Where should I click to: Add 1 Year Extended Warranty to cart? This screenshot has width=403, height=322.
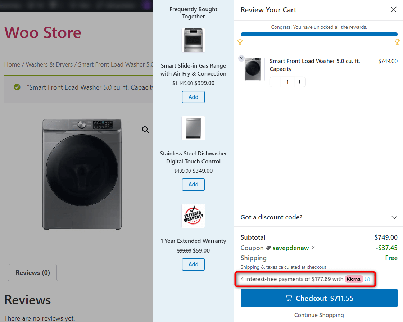(193, 264)
